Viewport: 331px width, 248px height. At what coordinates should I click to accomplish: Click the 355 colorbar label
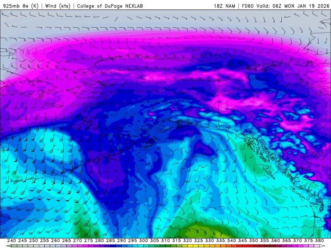tap(264, 241)
